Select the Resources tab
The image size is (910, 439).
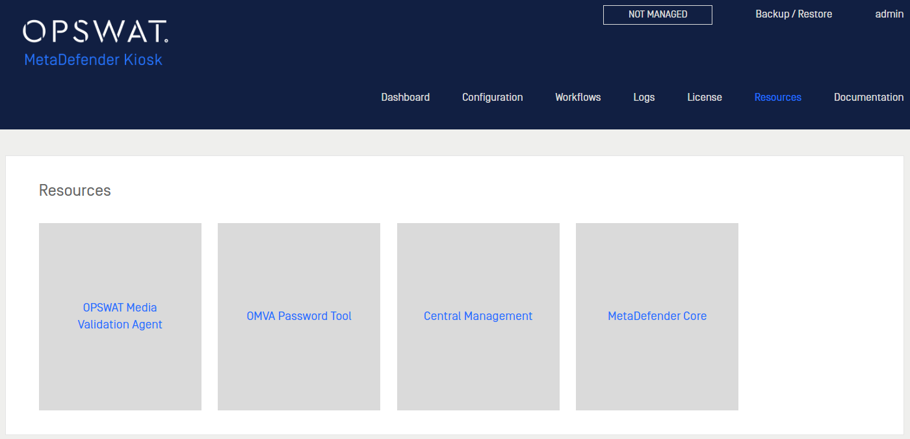(778, 98)
